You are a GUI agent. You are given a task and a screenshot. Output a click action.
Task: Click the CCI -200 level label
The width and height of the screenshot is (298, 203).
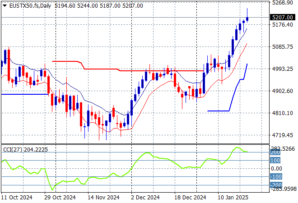[x=276, y=185]
